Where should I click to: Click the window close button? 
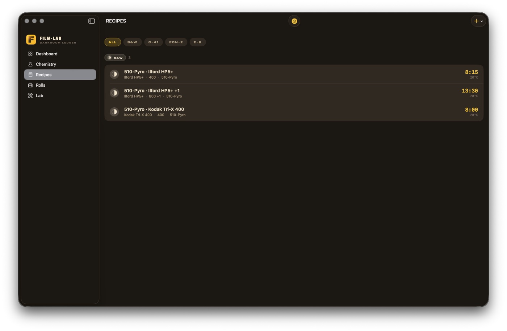coord(27,21)
